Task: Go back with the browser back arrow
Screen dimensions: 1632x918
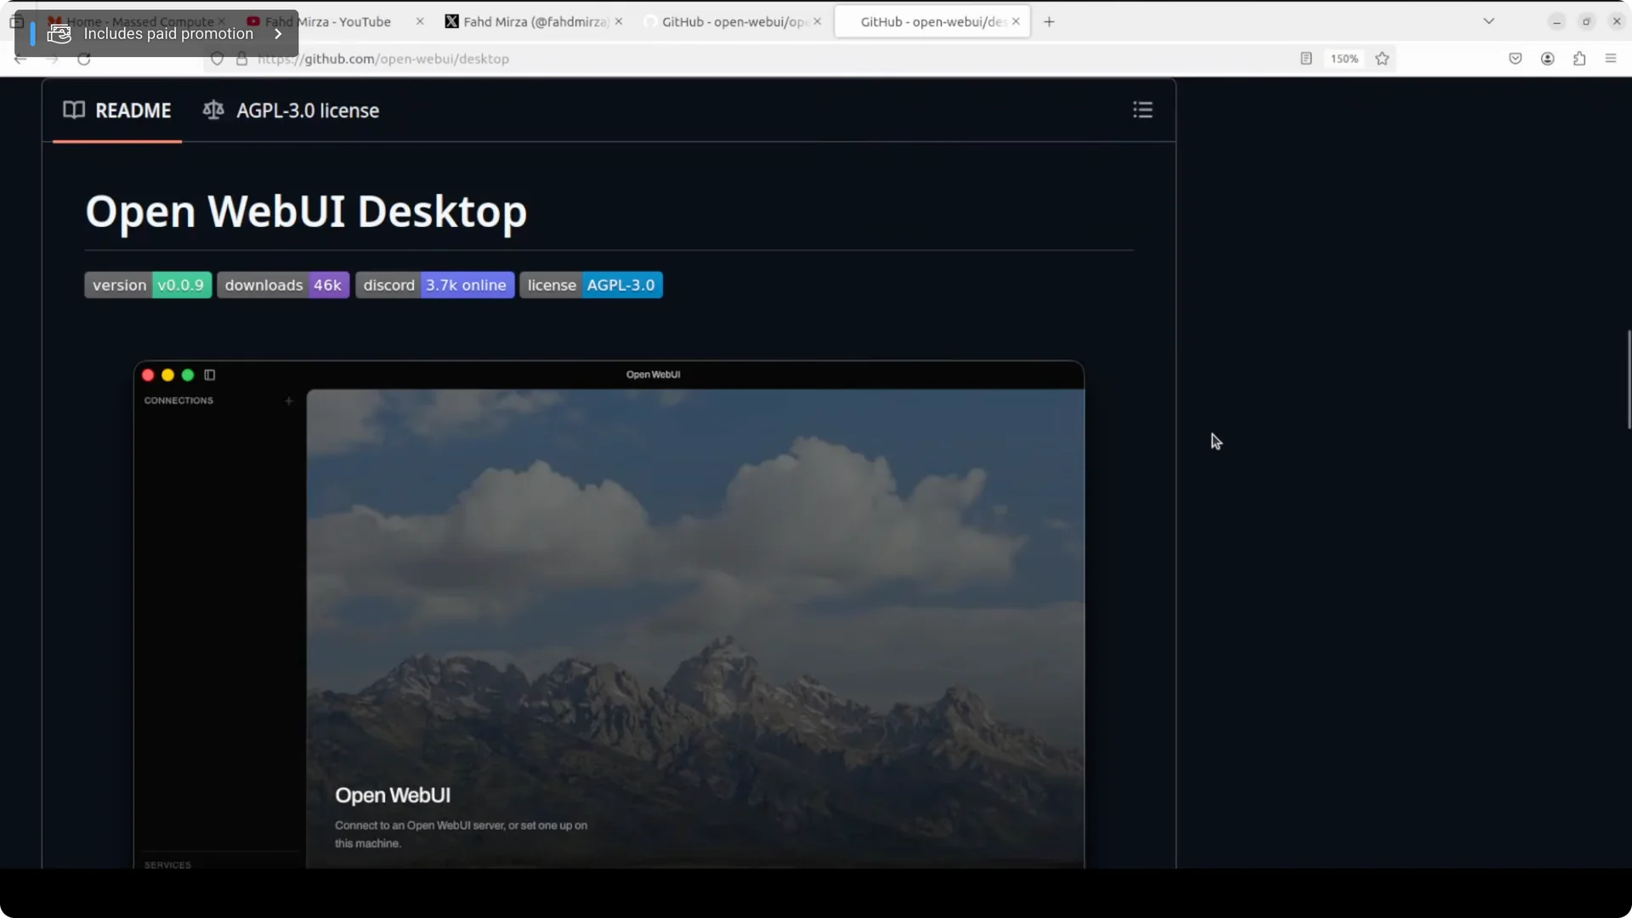Action: [20, 59]
